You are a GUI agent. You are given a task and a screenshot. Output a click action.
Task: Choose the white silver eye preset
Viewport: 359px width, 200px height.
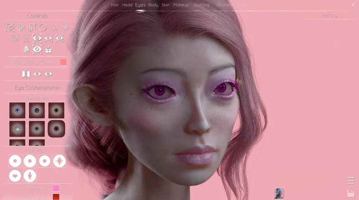(x=17, y=129)
